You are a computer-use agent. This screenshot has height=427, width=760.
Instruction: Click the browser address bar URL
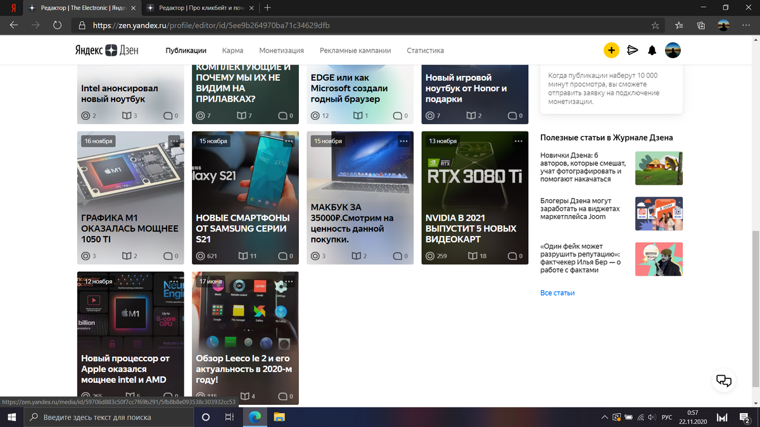211,26
